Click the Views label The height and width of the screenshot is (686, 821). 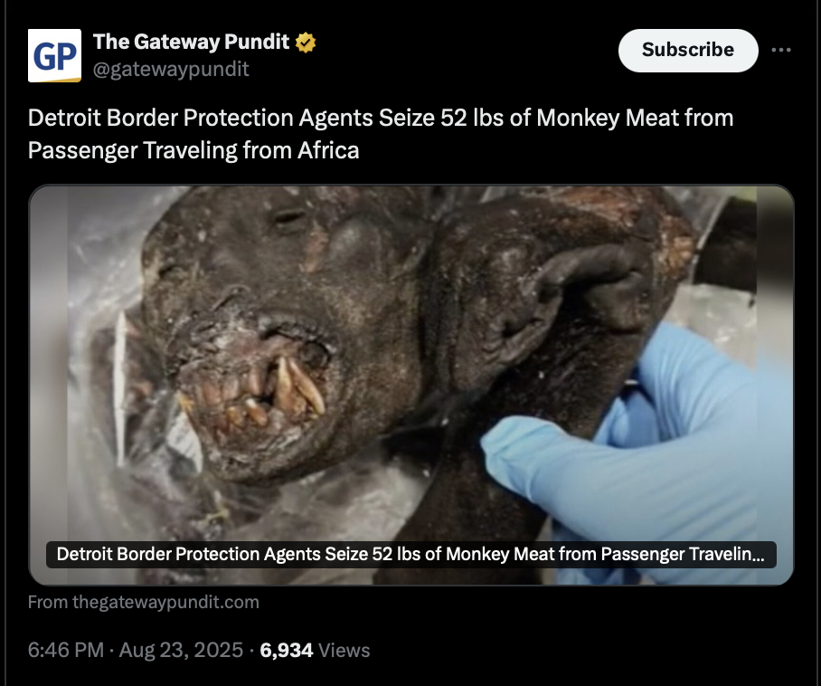tap(344, 651)
